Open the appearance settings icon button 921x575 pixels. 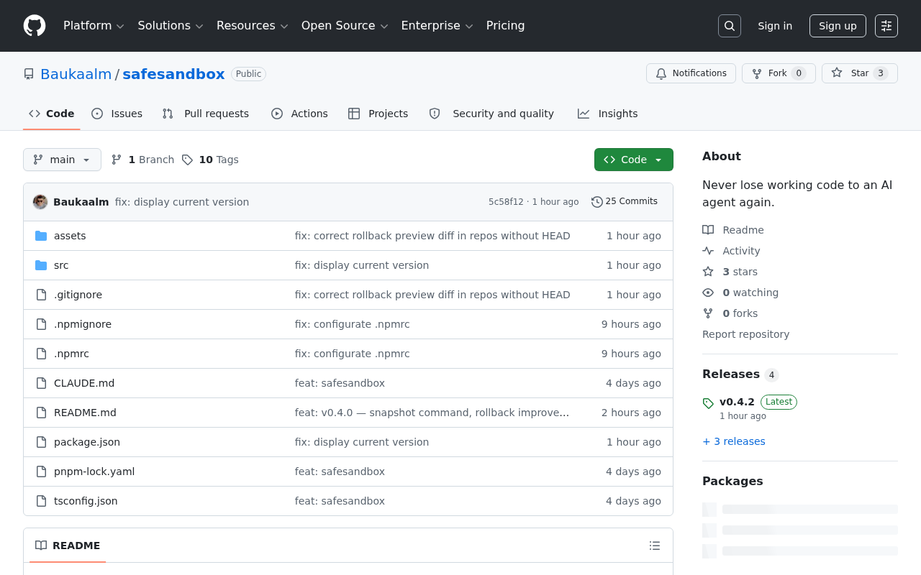click(886, 26)
